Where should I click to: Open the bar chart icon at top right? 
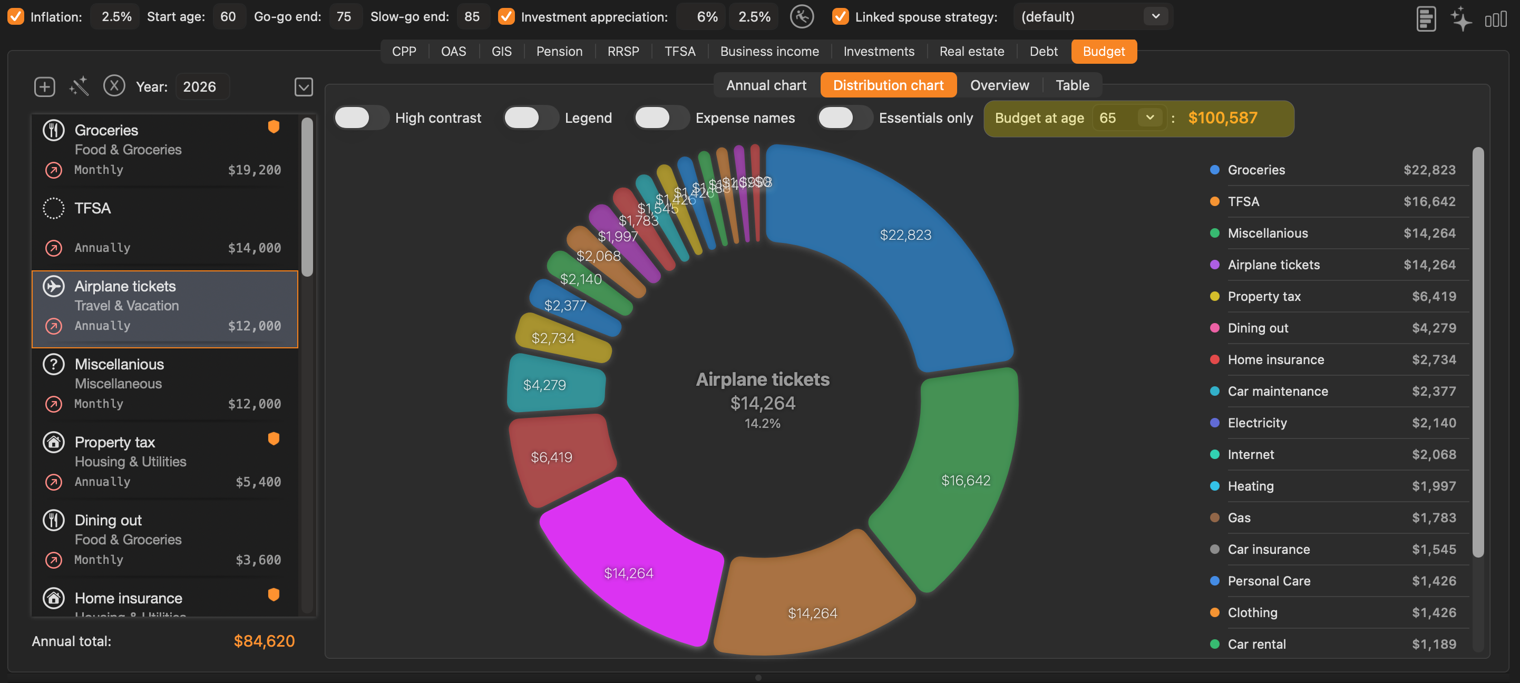(x=1496, y=19)
